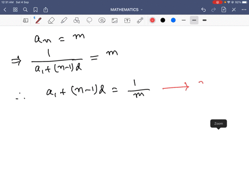This screenshot has width=249, height=186.
Task: Choose the red pen color
Action: coord(153,20)
